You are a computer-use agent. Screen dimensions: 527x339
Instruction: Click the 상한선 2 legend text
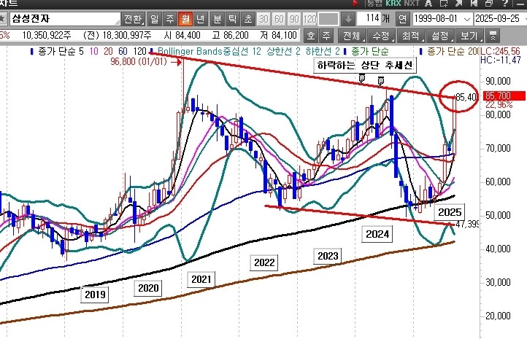[284, 51]
